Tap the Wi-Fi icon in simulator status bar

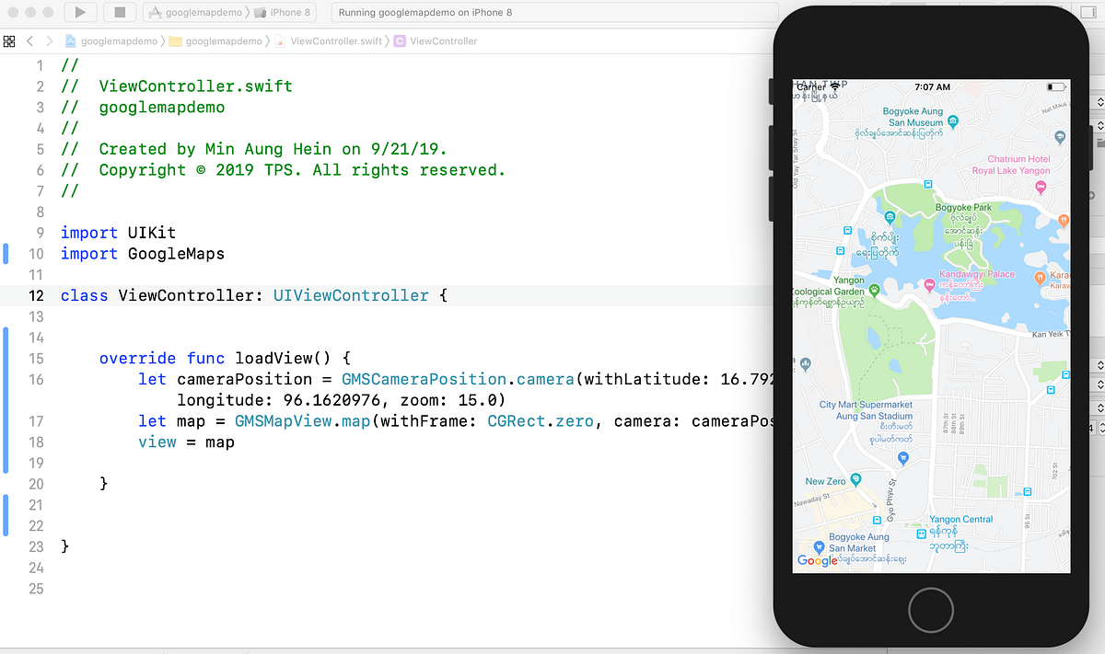(x=835, y=86)
